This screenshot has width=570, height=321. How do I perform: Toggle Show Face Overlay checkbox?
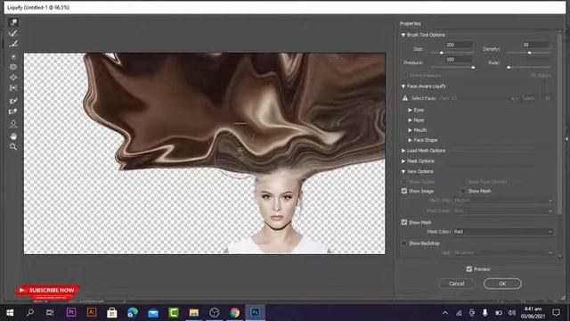pos(463,181)
